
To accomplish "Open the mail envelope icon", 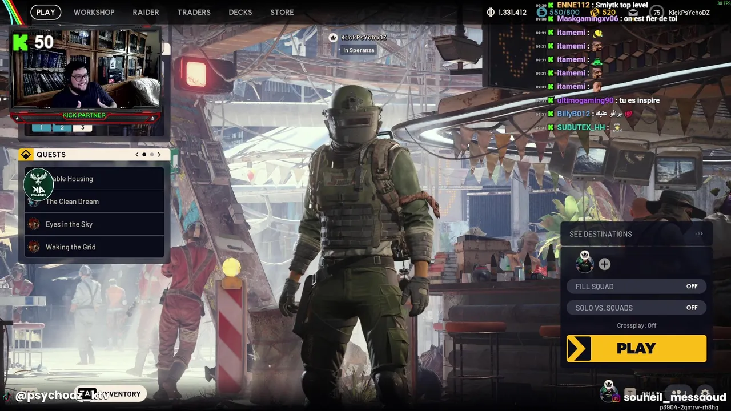I will (x=633, y=12).
